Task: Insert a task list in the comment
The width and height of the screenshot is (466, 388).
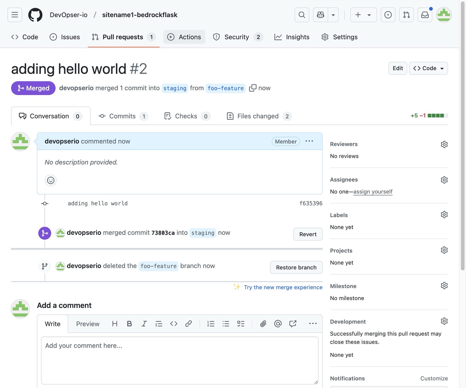Action: pyautogui.click(x=241, y=324)
